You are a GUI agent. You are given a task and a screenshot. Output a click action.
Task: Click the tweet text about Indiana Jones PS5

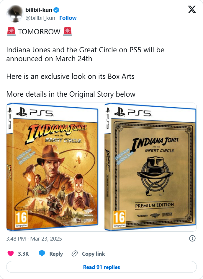pos(85,54)
